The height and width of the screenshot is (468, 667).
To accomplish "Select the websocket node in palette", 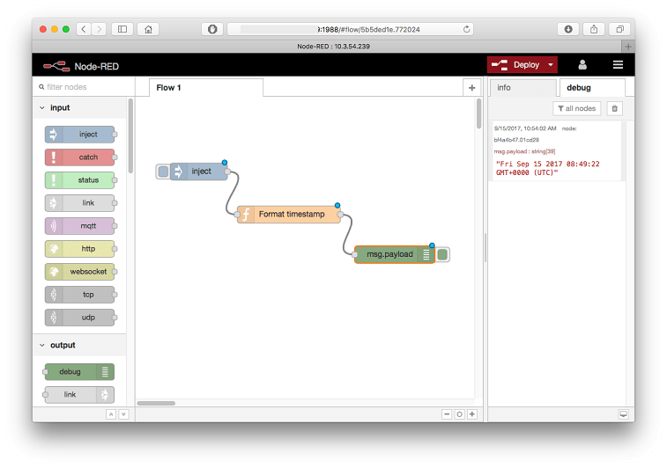I will click(x=79, y=272).
